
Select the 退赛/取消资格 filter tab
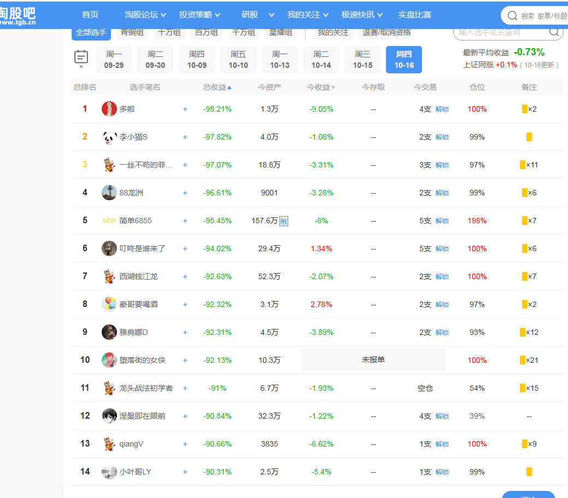click(x=387, y=33)
